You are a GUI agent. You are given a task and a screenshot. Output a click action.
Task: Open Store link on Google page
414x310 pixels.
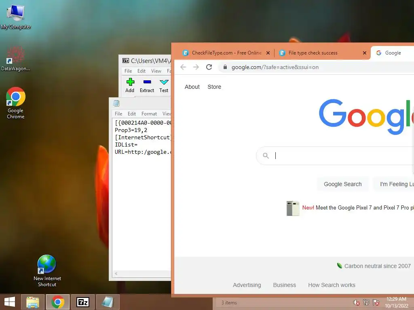pyautogui.click(x=214, y=87)
